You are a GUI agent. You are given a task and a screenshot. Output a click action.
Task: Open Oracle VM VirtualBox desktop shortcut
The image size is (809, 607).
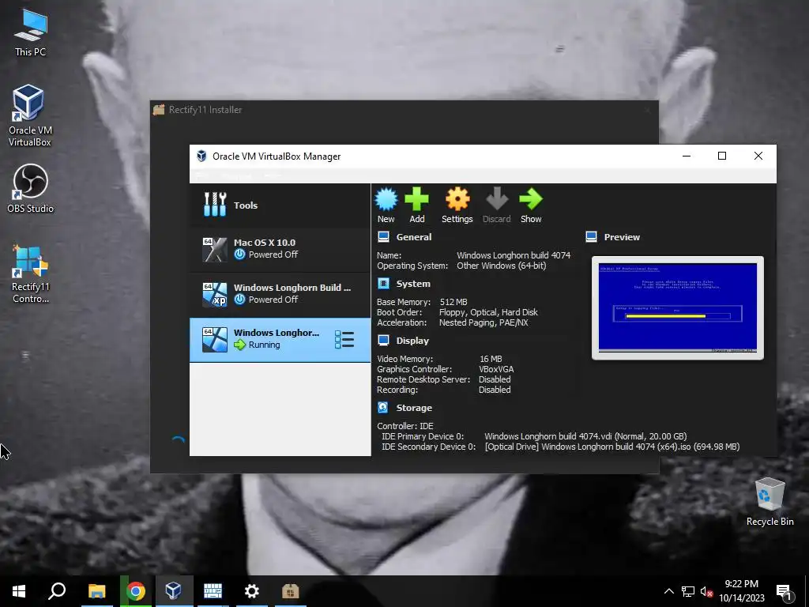click(x=29, y=115)
